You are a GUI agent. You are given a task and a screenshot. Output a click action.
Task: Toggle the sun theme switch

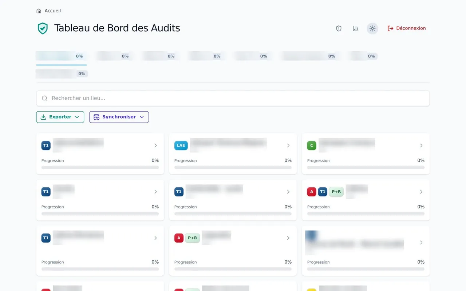pyautogui.click(x=372, y=28)
